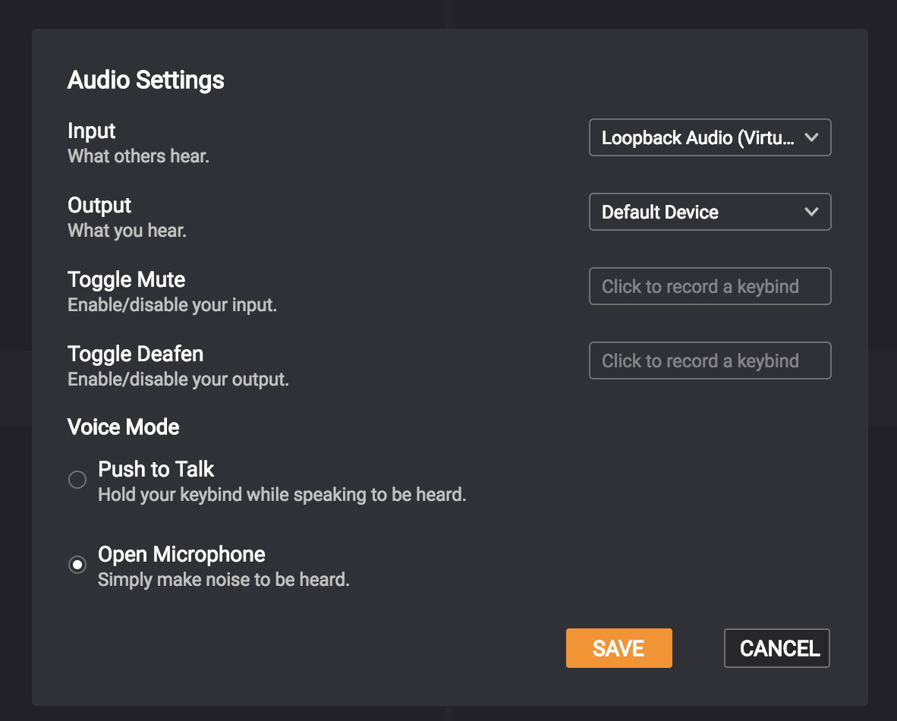Screen dimensions: 897x721
Task: Click the "Open Microphone" label text
Action: tap(181, 554)
